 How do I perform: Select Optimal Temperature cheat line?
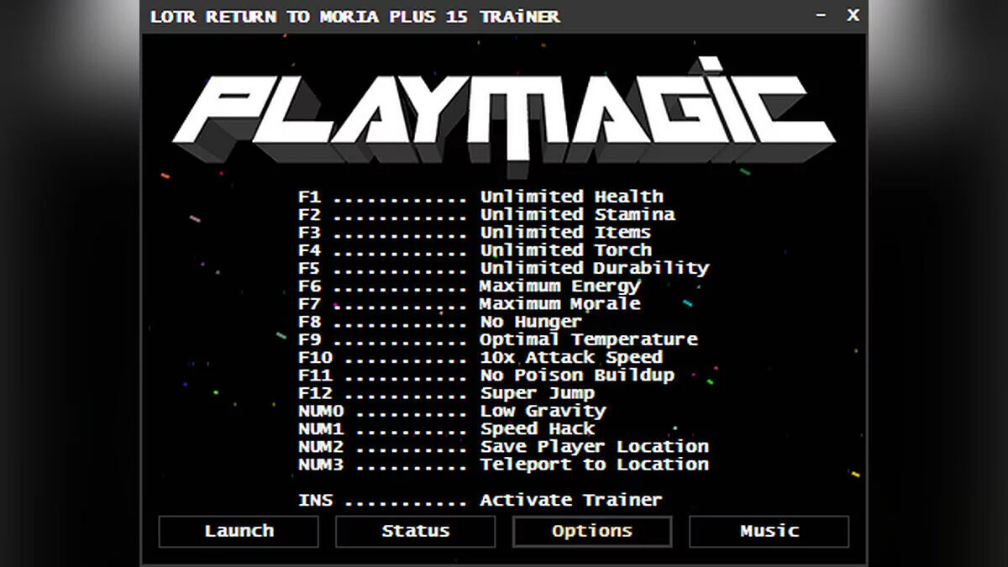(588, 339)
